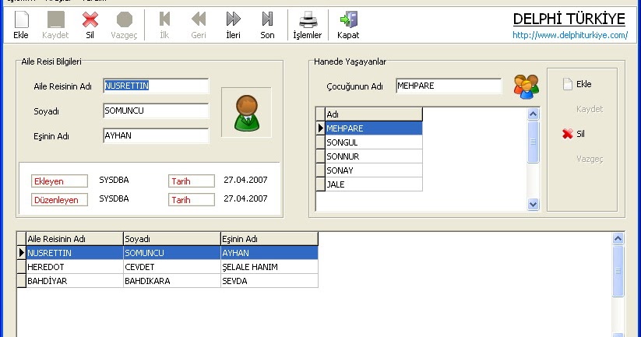This screenshot has height=337, width=641.
Task: Remove child using Hanede Yaşayanlar Sil
Action: click(x=573, y=134)
